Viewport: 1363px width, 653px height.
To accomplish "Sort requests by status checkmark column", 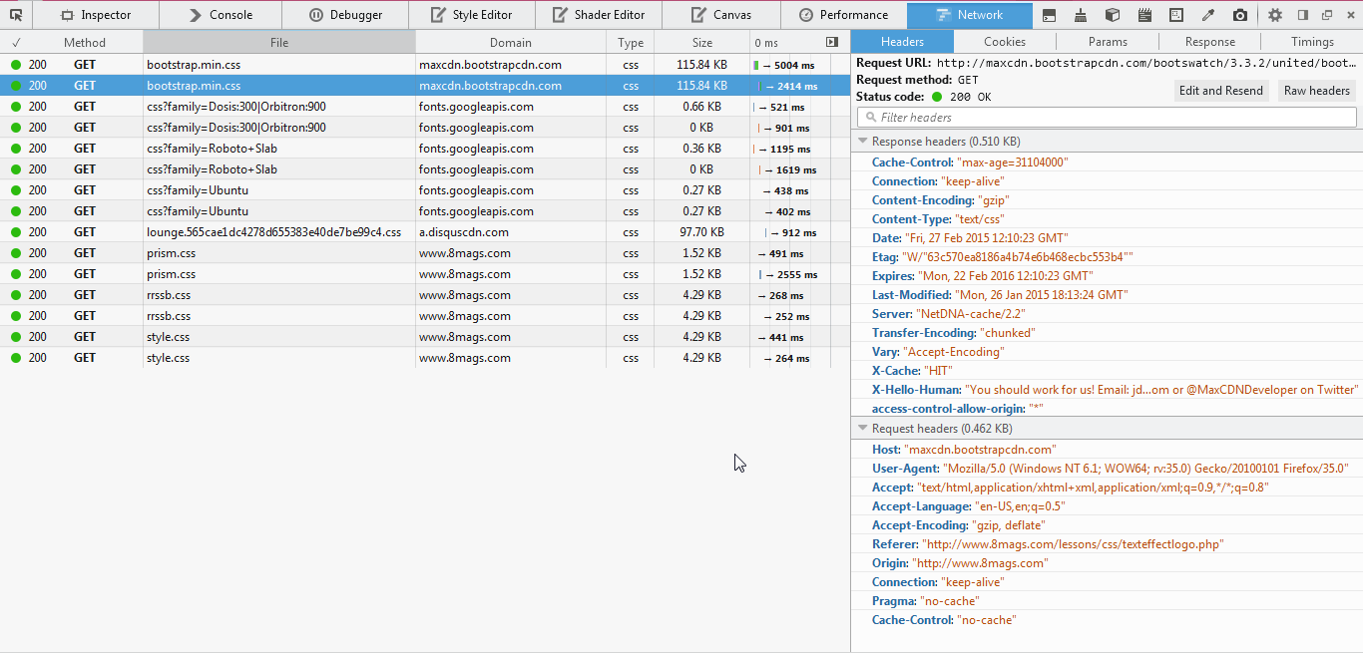I will pos(17,43).
